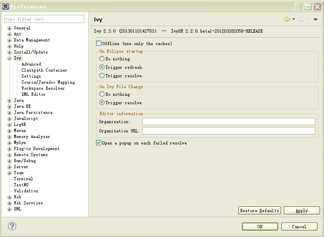The height and width of the screenshot is (237, 324).
Task: Enable the Offline checkbox
Action: click(99, 43)
